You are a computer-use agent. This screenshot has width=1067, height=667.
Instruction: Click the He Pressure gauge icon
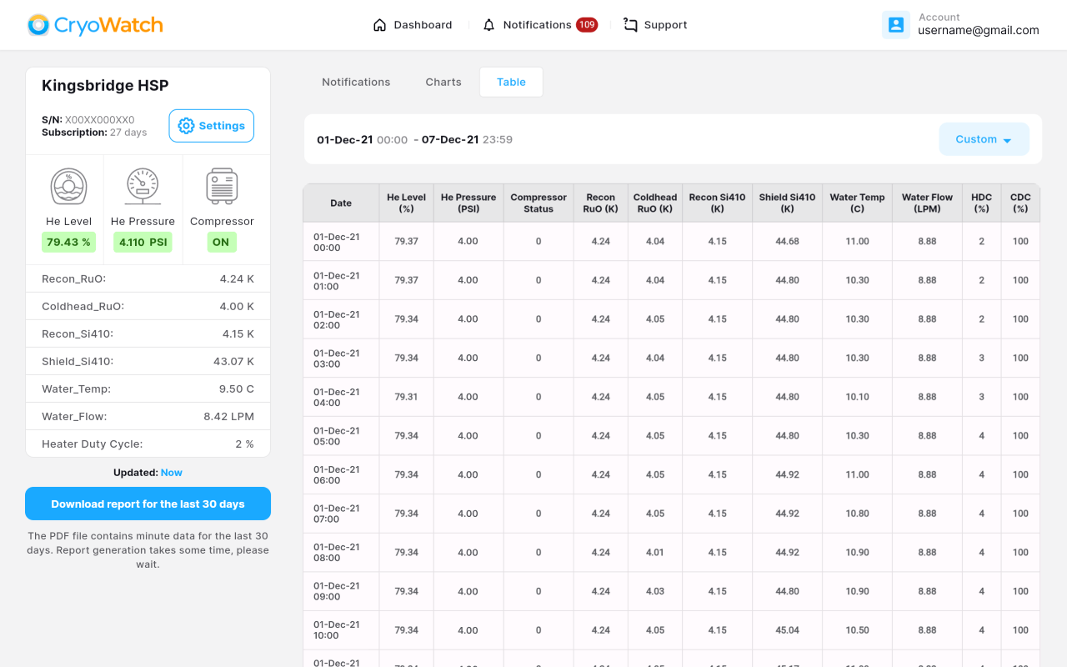click(x=143, y=187)
